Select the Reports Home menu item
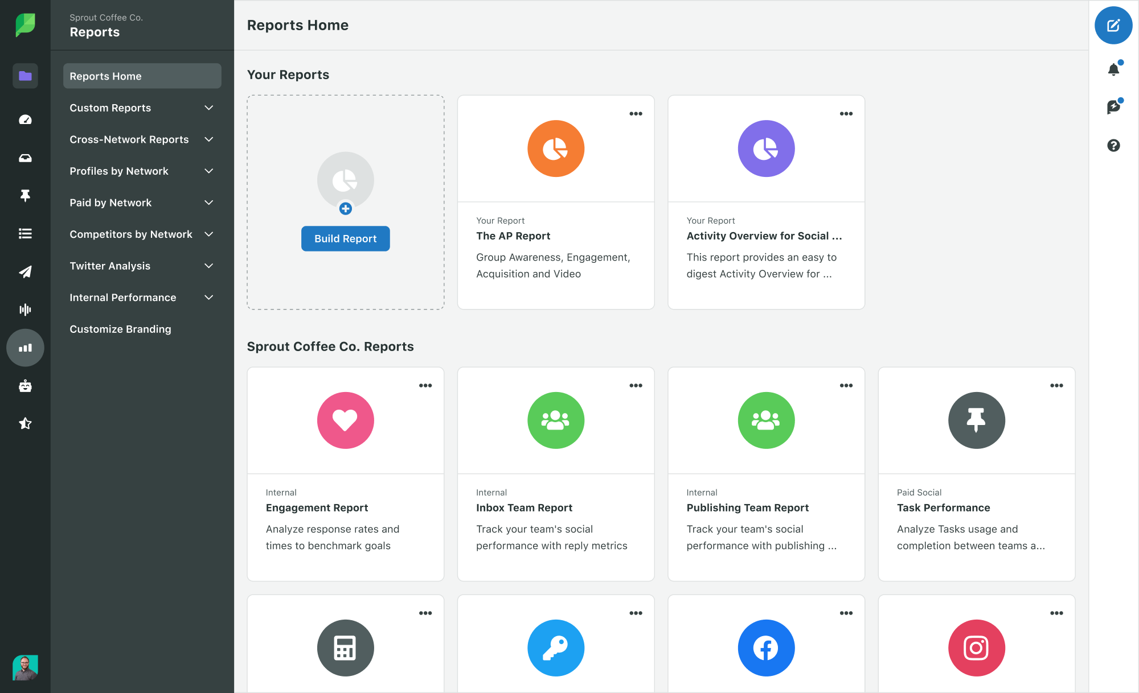The width and height of the screenshot is (1139, 693). click(x=142, y=76)
